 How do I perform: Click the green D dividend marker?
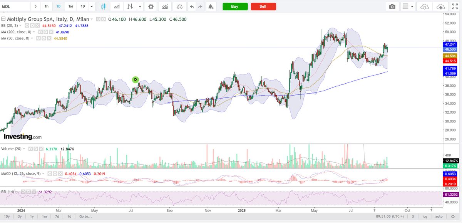click(135, 80)
